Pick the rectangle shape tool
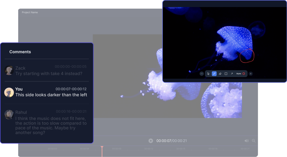 coord(226,74)
